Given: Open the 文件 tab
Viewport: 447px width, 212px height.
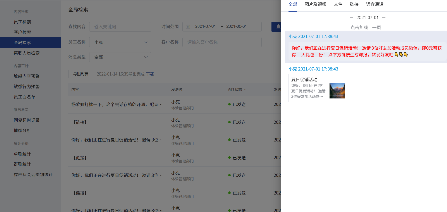Looking at the screenshot, I should [338, 4].
